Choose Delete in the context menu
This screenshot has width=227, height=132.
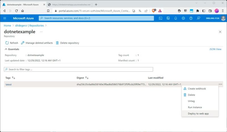(x=200, y=95)
